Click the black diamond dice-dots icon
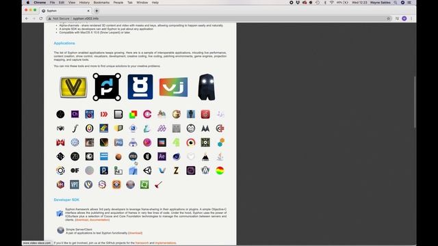Screen dimensions: 438x246 tap(60, 156)
